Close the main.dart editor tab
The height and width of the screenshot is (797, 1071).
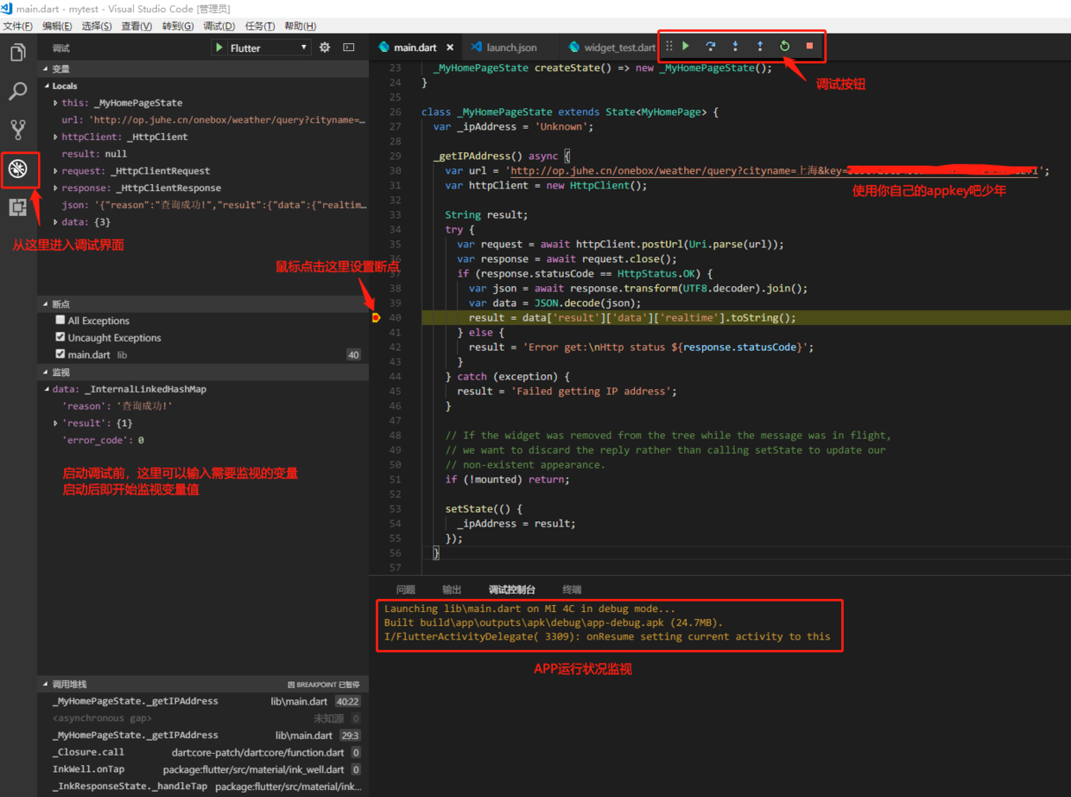(x=450, y=48)
